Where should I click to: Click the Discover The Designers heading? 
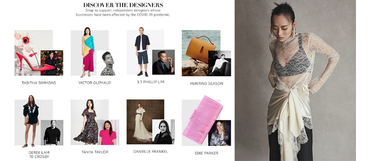coord(123,5)
